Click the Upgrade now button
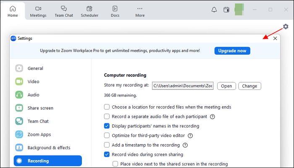The width and height of the screenshot is (294, 168). pos(232,51)
